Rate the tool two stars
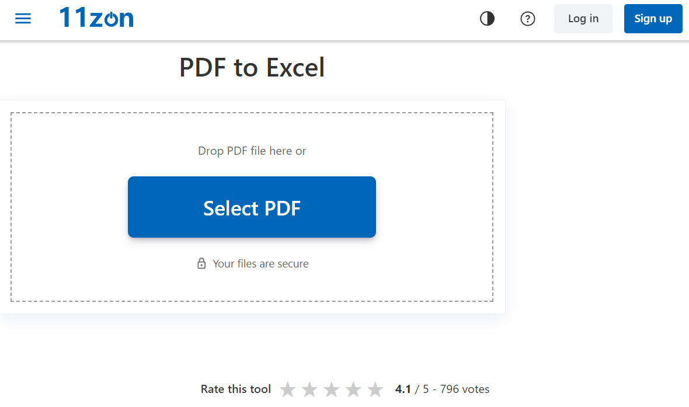The image size is (689, 407). [310, 389]
